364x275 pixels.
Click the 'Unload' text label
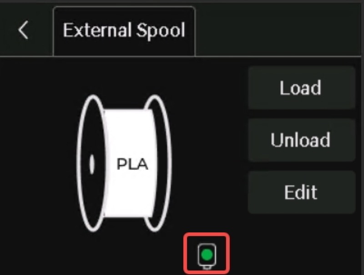[x=300, y=140]
